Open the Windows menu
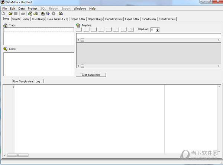The width and height of the screenshot is (223, 165). tap(80, 9)
